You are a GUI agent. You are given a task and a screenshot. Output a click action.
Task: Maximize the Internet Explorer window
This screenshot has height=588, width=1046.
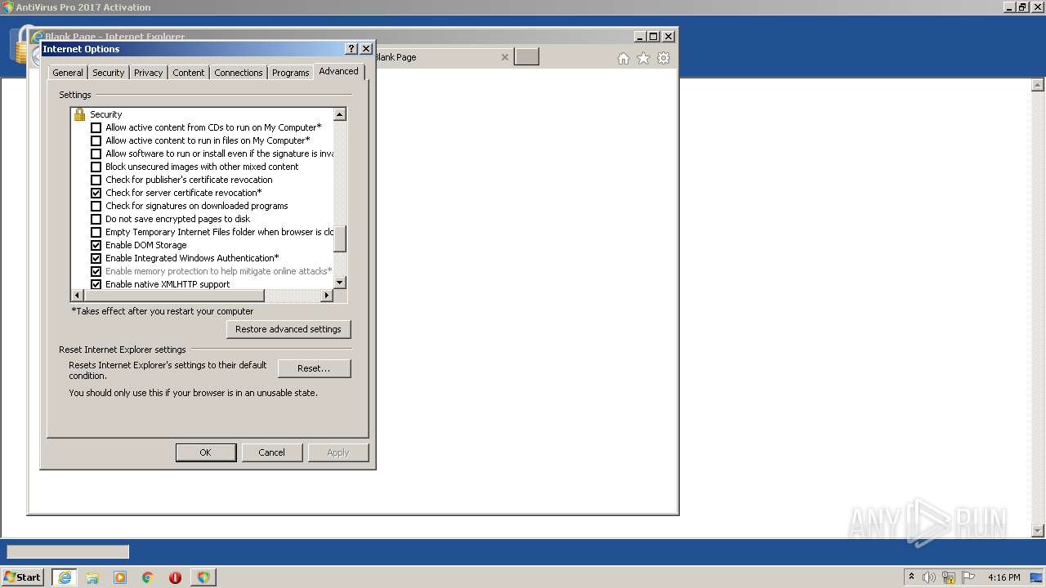(654, 37)
